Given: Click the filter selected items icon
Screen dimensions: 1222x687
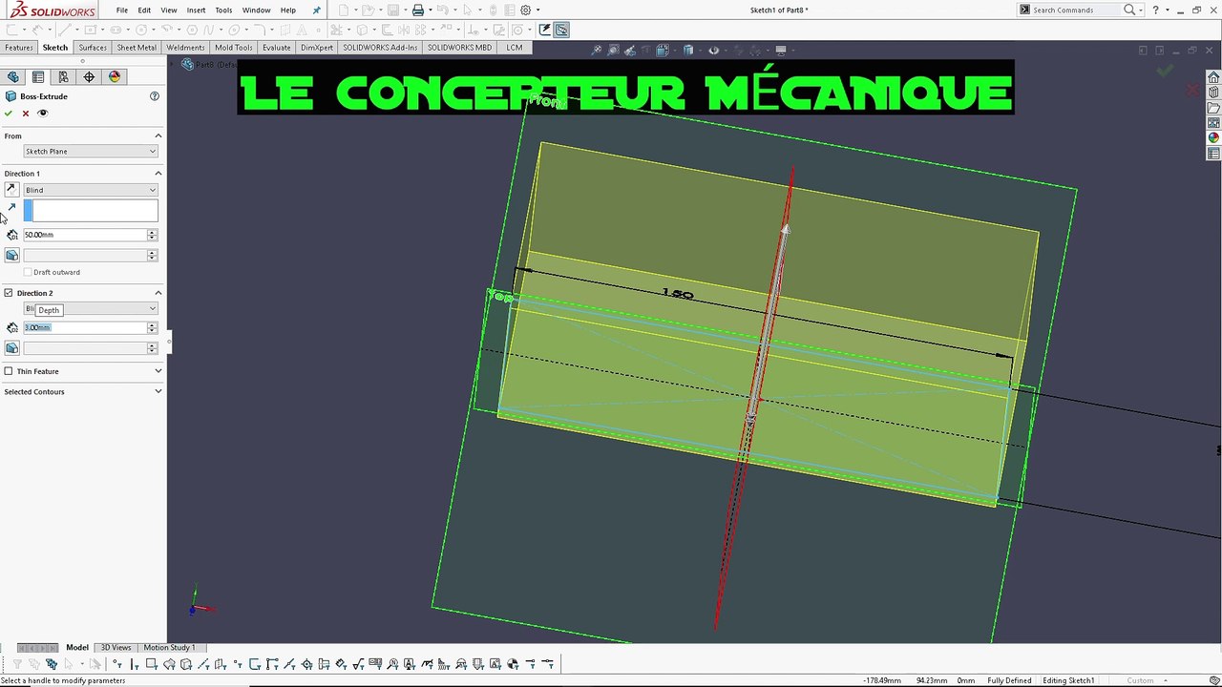Looking at the screenshot, I should tap(52, 664).
